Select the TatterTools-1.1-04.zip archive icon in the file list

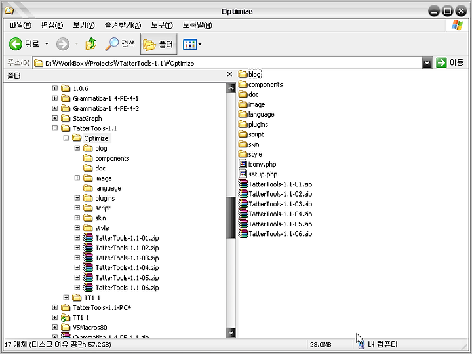(243, 214)
